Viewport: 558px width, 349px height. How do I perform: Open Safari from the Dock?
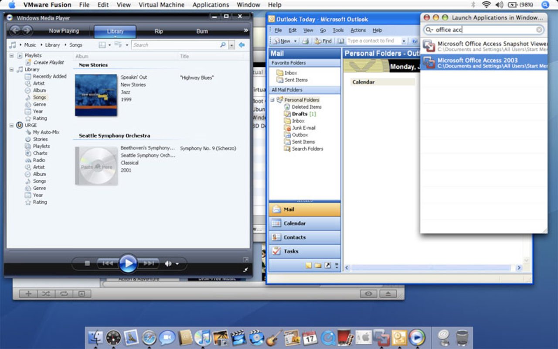click(x=149, y=338)
